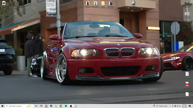
Task: Open File Explorer from the taskbar
Action: click(x=56, y=106)
